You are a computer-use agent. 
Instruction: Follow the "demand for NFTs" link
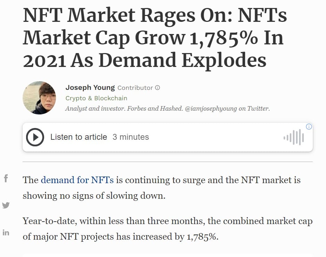point(77,180)
